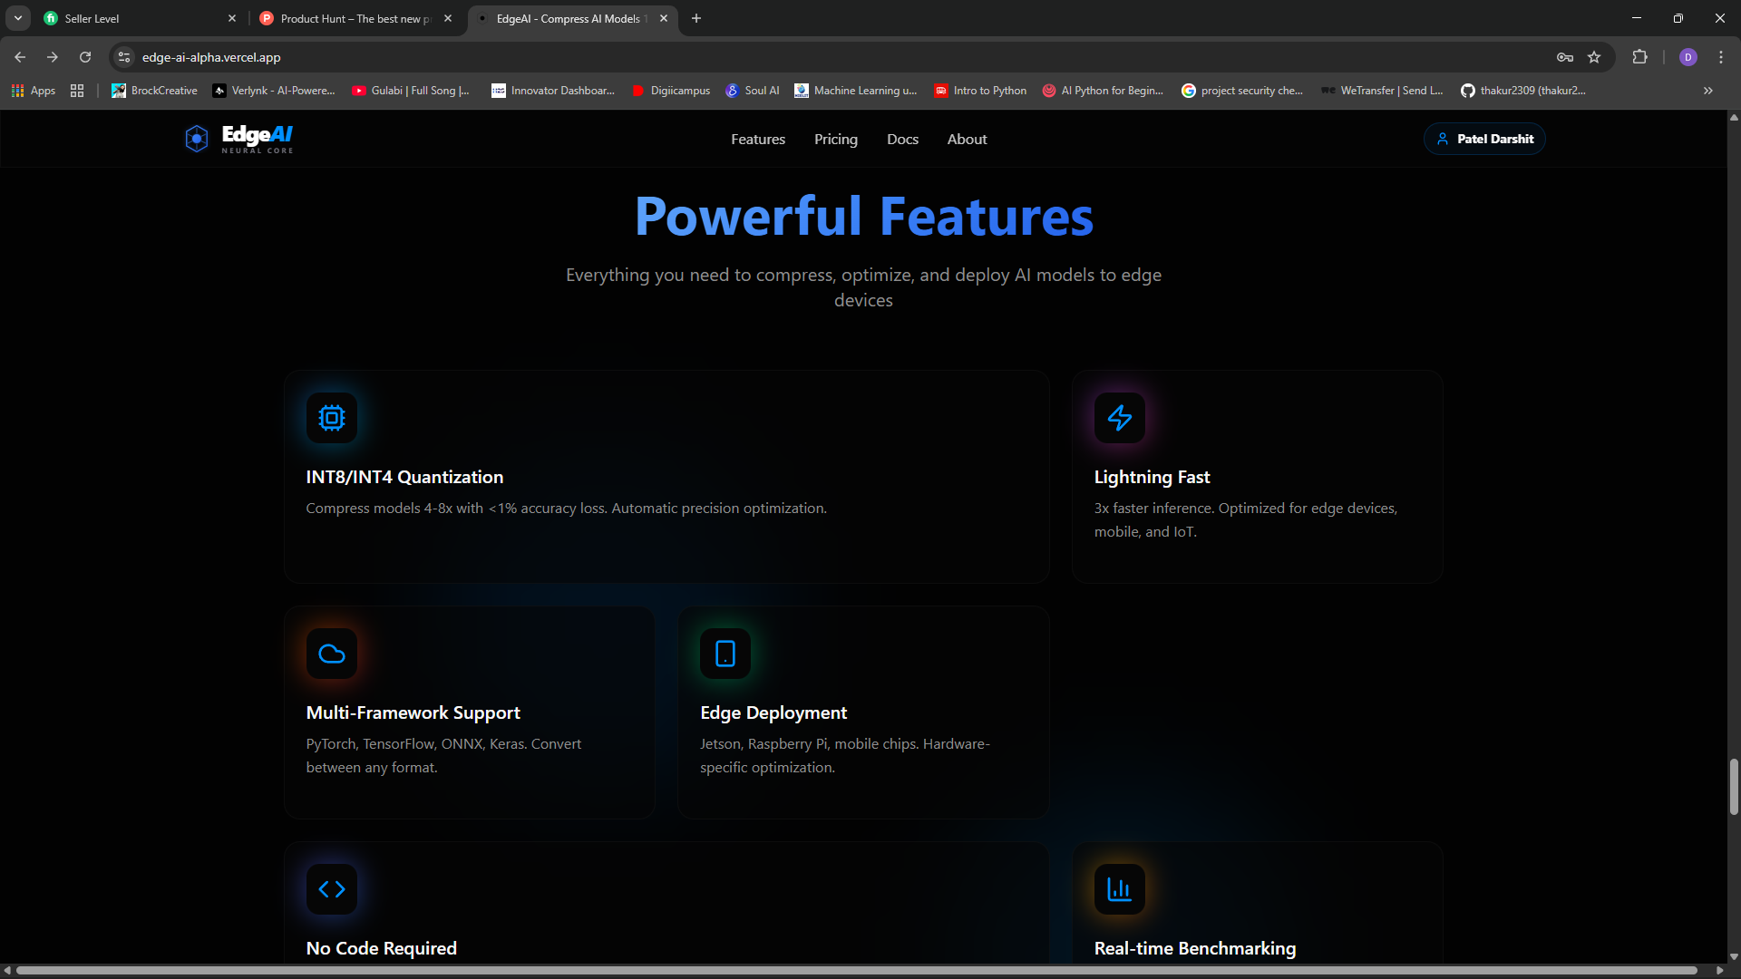
Task: Click the Lightning Fast bolt icon
Action: [1119, 418]
